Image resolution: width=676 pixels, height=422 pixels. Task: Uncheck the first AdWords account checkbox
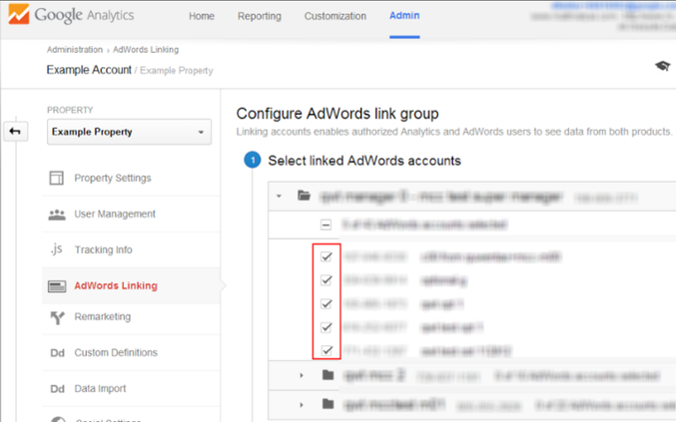click(x=327, y=256)
